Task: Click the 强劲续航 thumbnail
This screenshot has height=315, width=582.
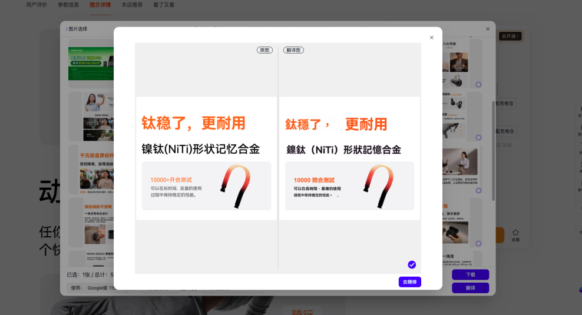Action: pyautogui.click(x=91, y=223)
